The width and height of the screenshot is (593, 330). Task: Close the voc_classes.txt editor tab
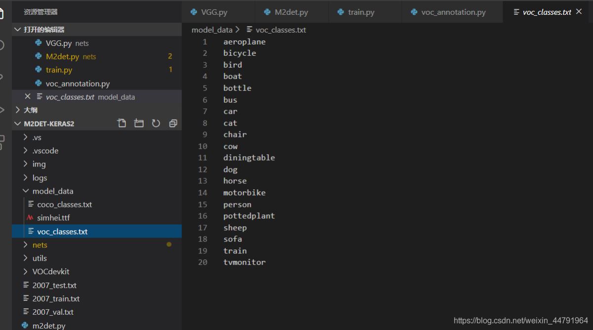[579, 12]
